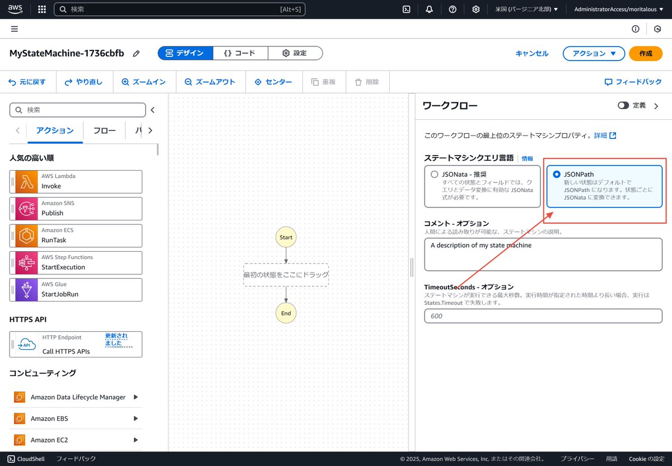Collapse the workflow panel with chevron
672x466 pixels.
pos(656,106)
